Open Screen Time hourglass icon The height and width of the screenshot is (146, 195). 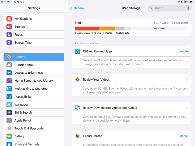point(9,43)
